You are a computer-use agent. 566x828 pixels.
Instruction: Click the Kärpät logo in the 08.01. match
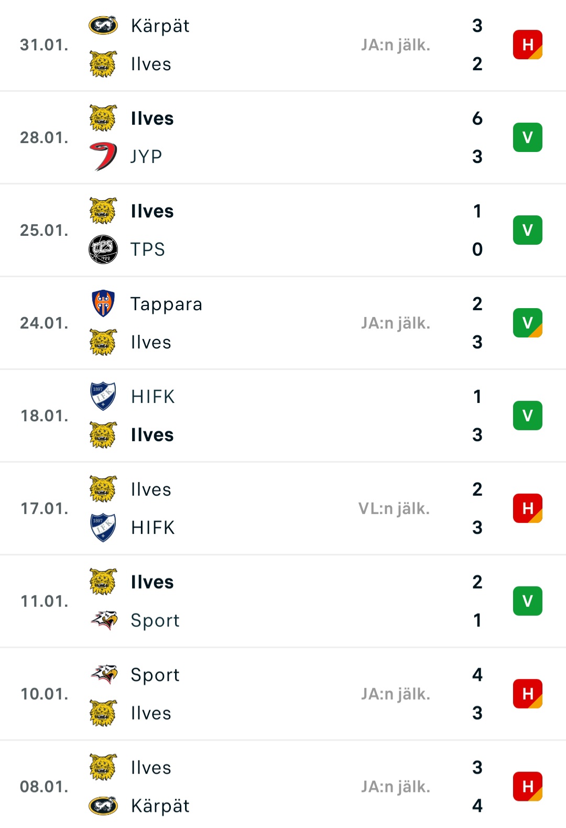click(103, 805)
